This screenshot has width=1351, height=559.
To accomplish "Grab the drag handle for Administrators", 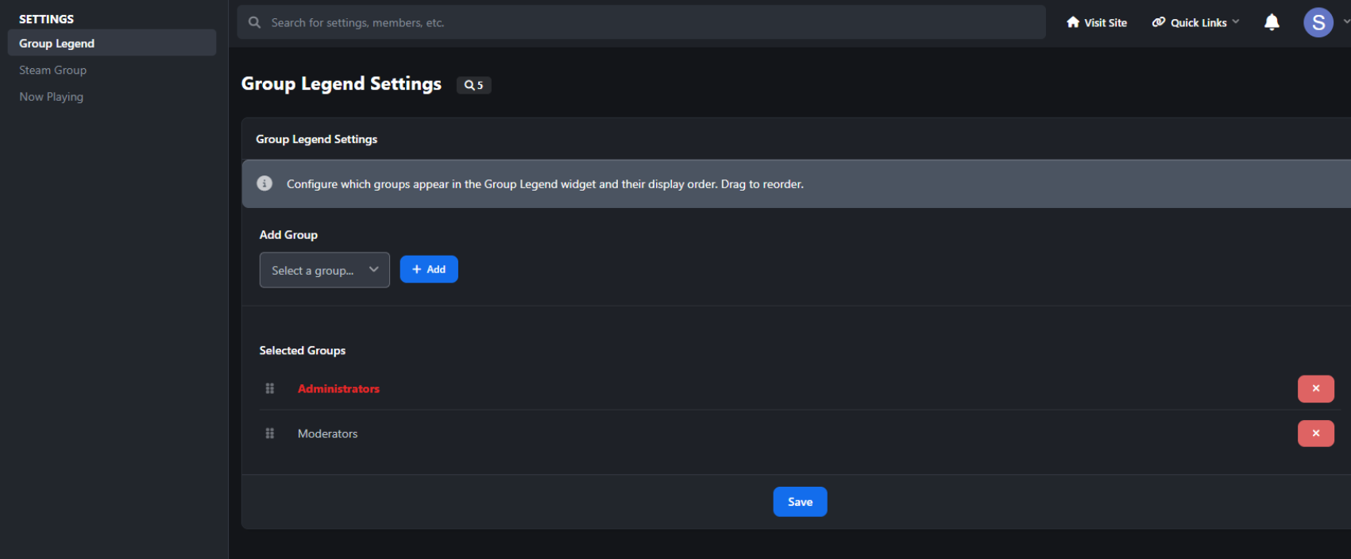I will pos(270,388).
